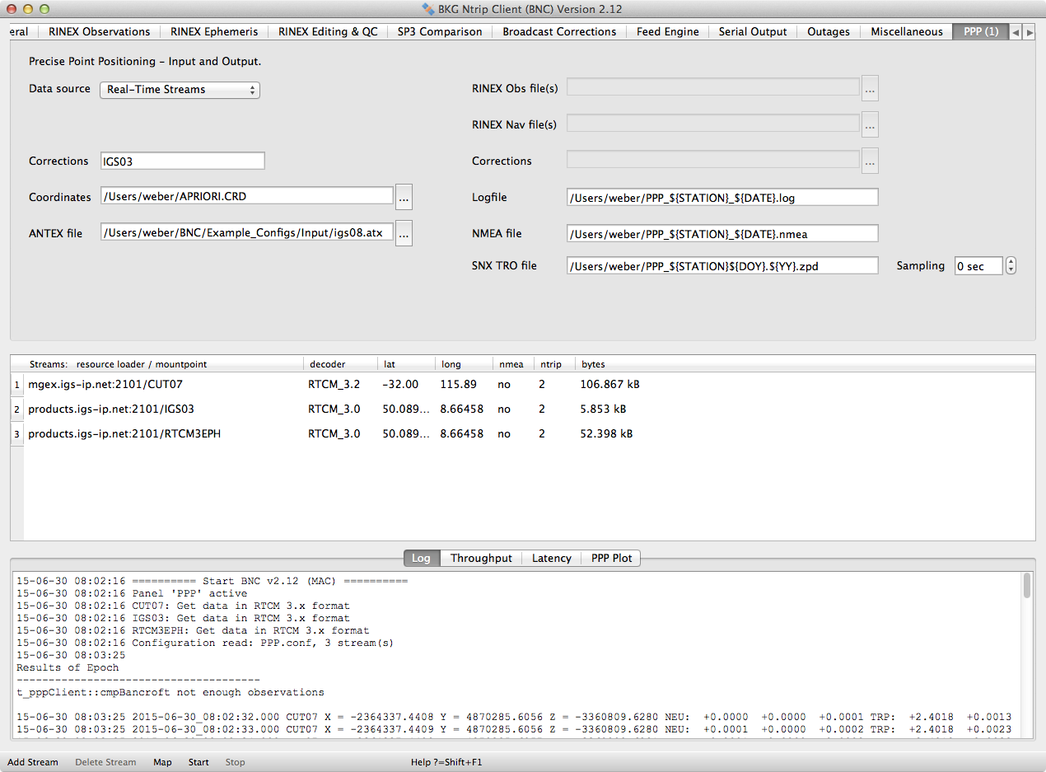Open the ANTEX file browser ellipsis icon
Image resolution: width=1046 pixels, height=772 pixels.
(404, 232)
